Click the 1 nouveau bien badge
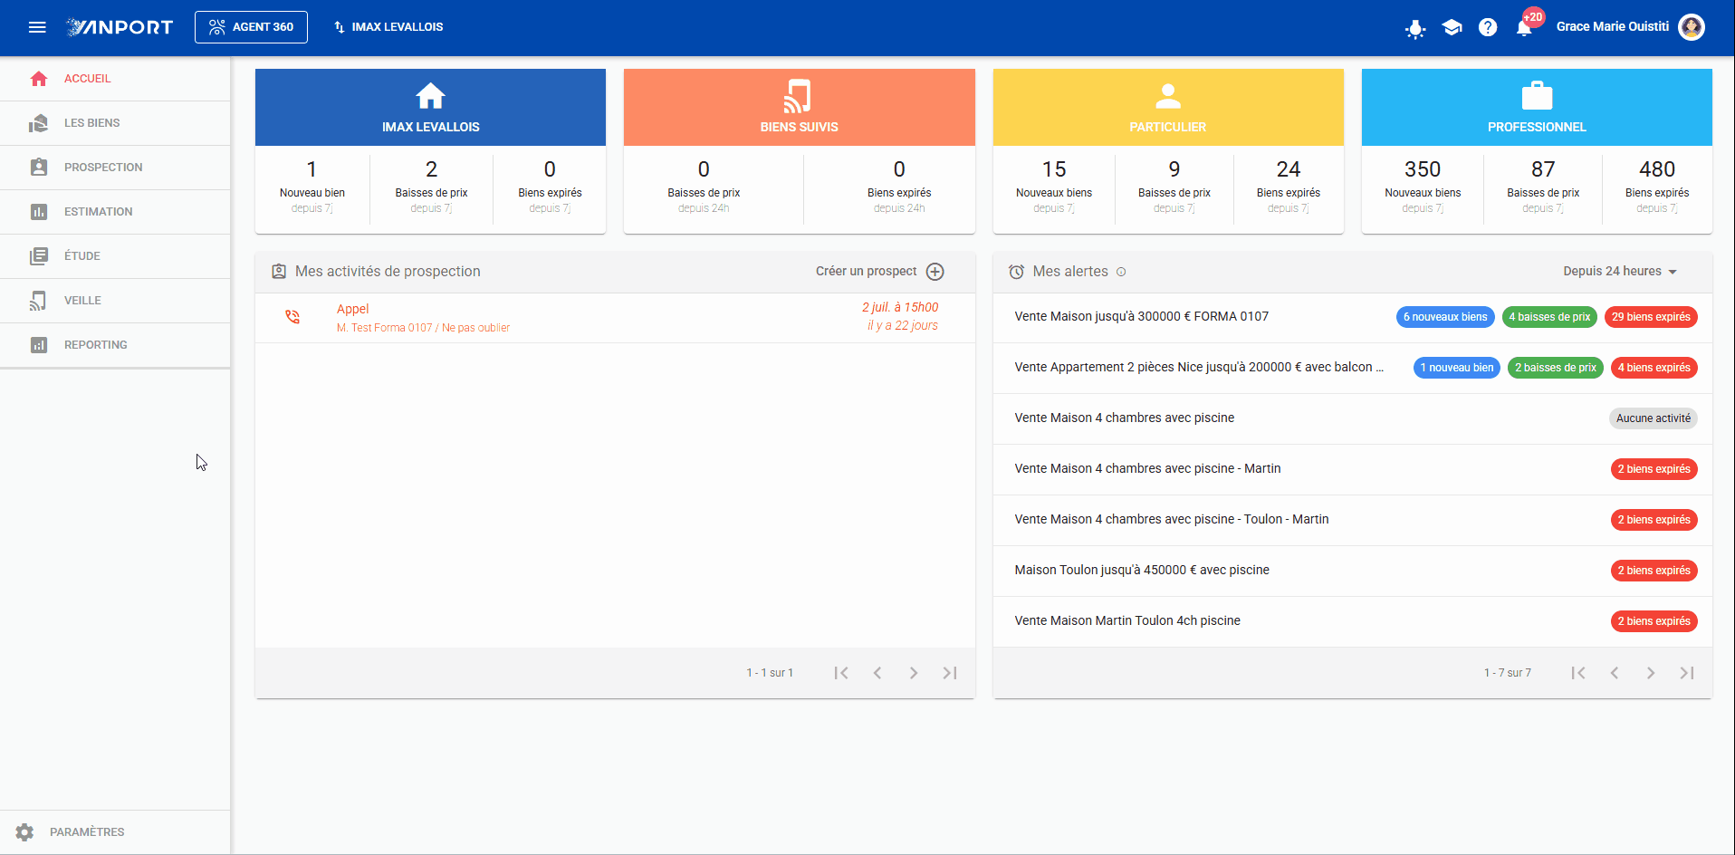Image resolution: width=1735 pixels, height=855 pixels. click(1457, 368)
